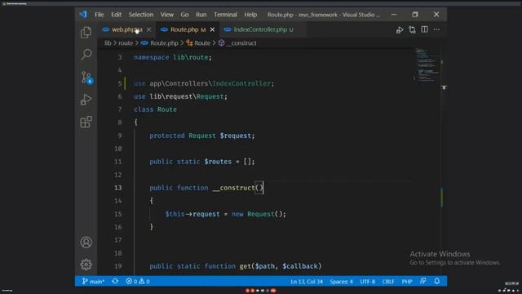
Task: Change the PHP language mode
Action: (x=407, y=282)
